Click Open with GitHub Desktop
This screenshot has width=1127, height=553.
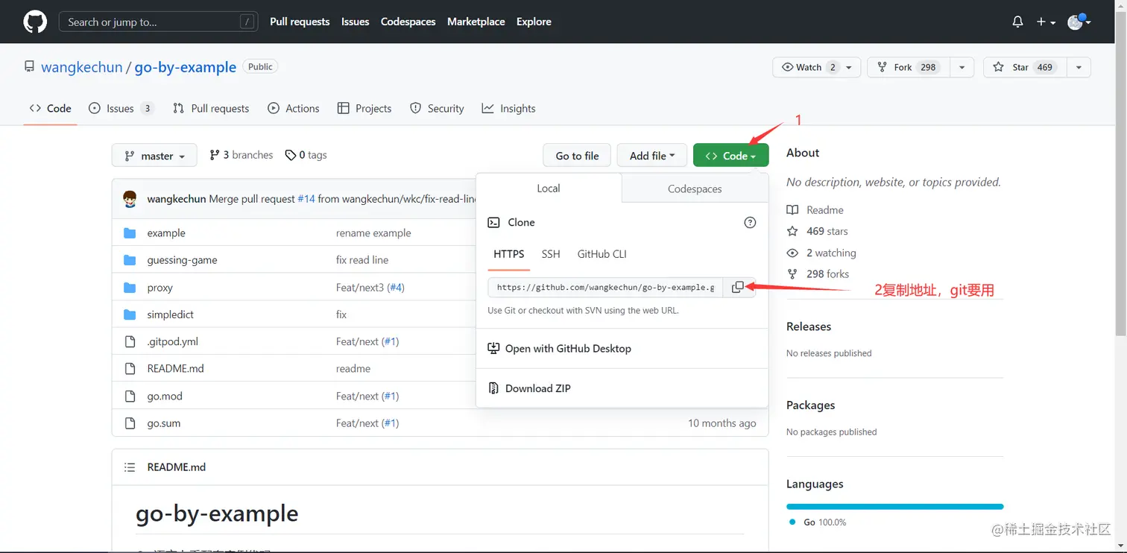pyautogui.click(x=559, y=348)
